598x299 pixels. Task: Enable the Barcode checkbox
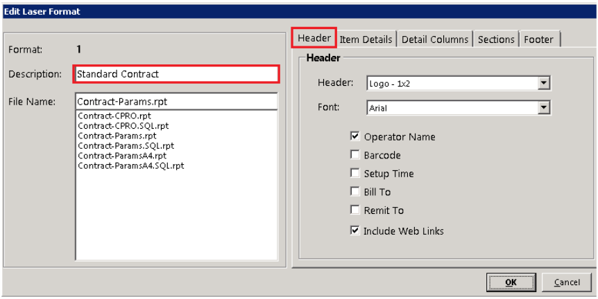point(355,156)
